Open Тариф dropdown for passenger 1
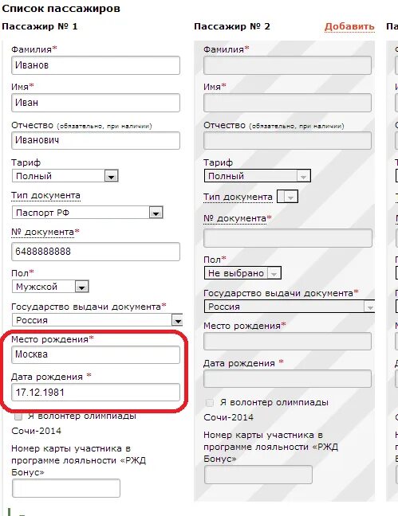This screenshot has width=398, height=516. pyautogui.click(x=65, y=176)
